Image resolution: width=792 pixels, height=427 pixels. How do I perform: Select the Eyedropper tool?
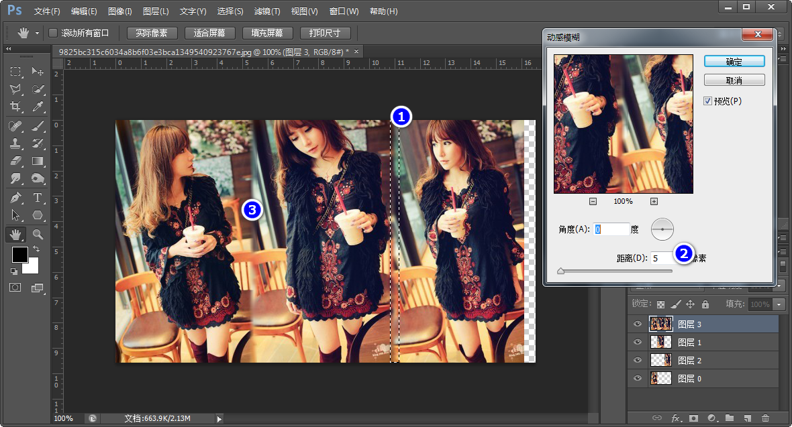pyautogui.click(x=38, y=107)
